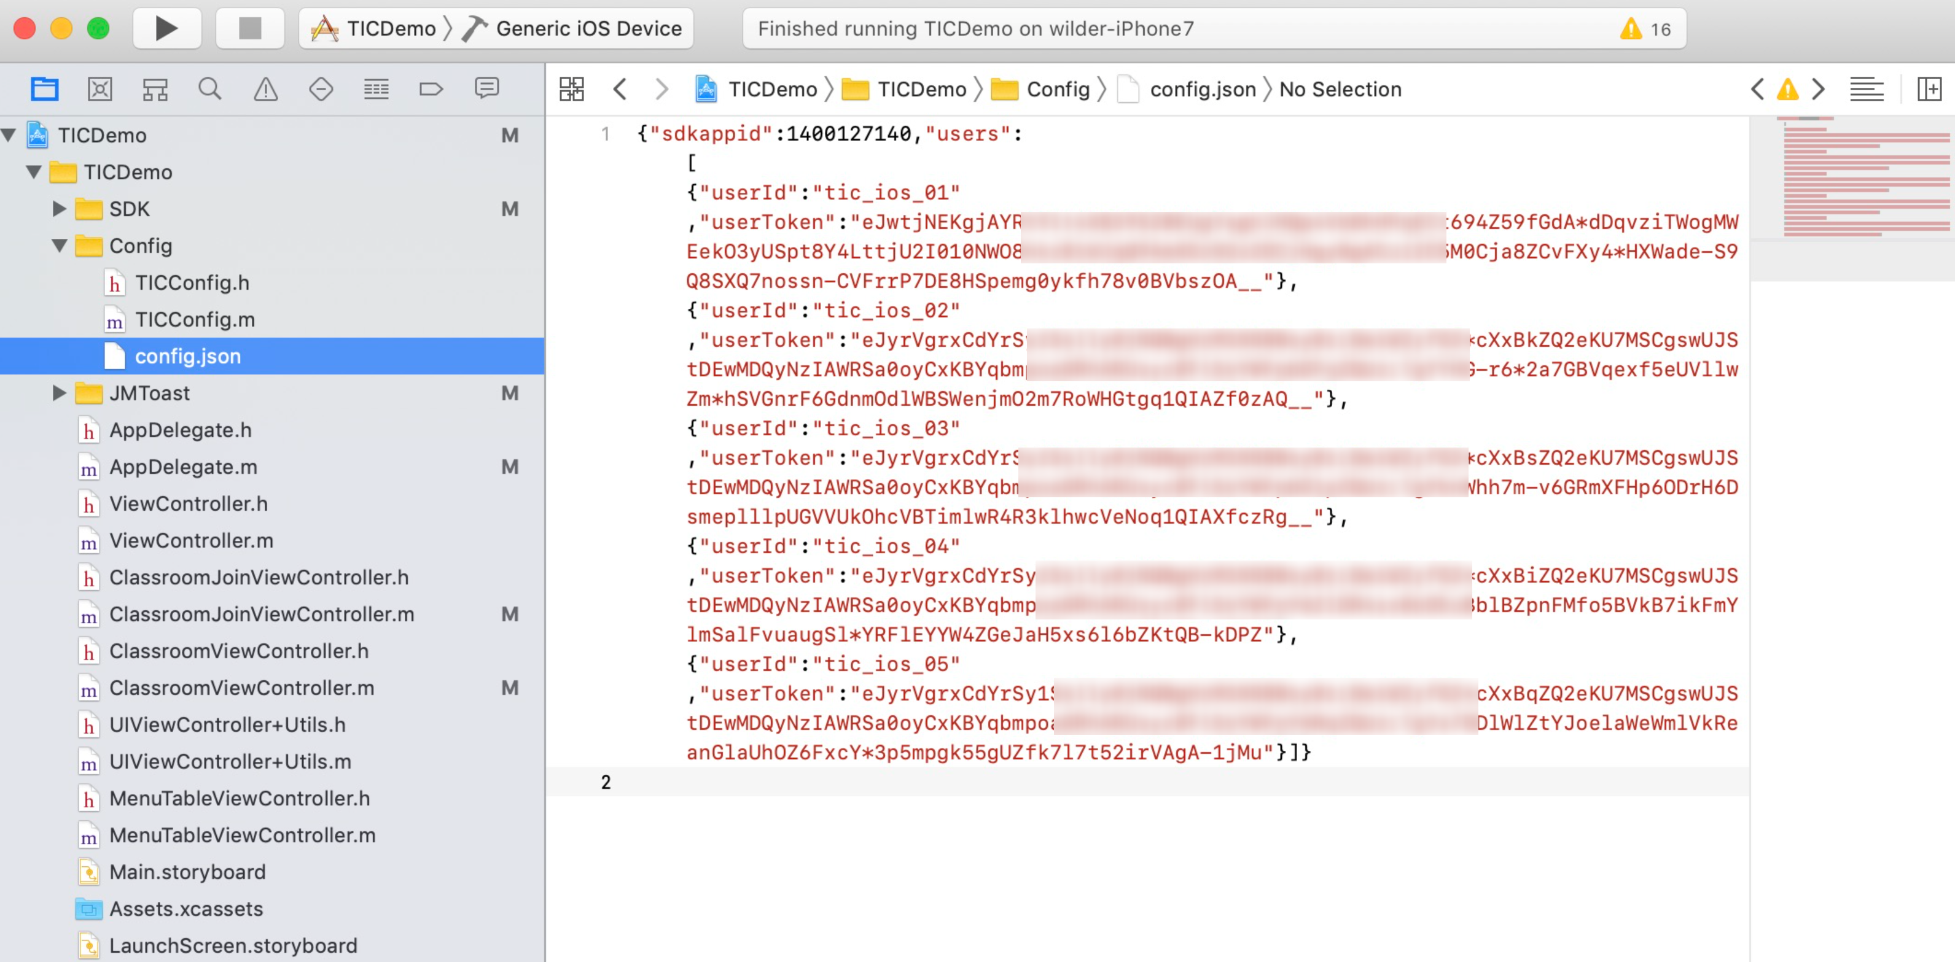
Task: Click config.json in the jump bar
Action: coord(1187,89)
